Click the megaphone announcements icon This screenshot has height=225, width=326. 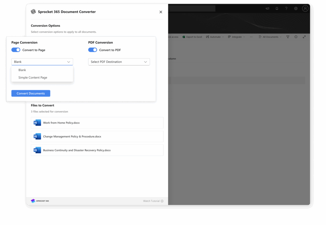click(267, 9)
